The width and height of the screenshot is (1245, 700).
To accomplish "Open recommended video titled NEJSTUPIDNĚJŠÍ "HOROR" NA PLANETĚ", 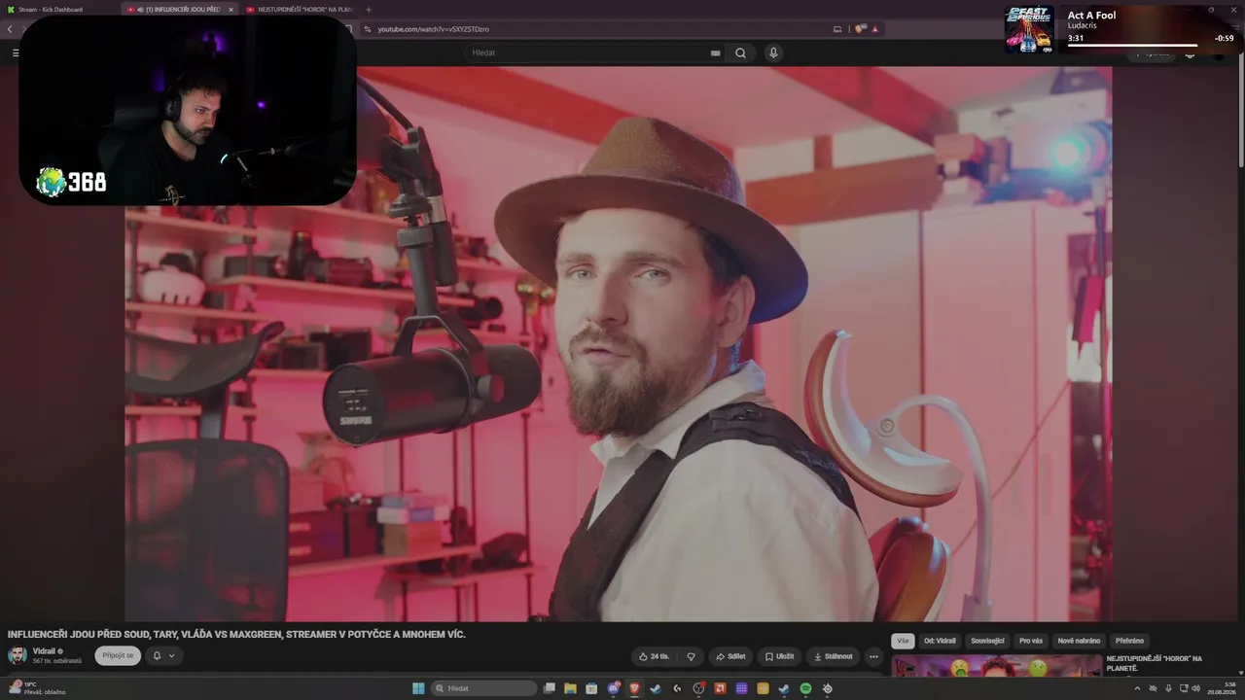I will coord(1155,663).
